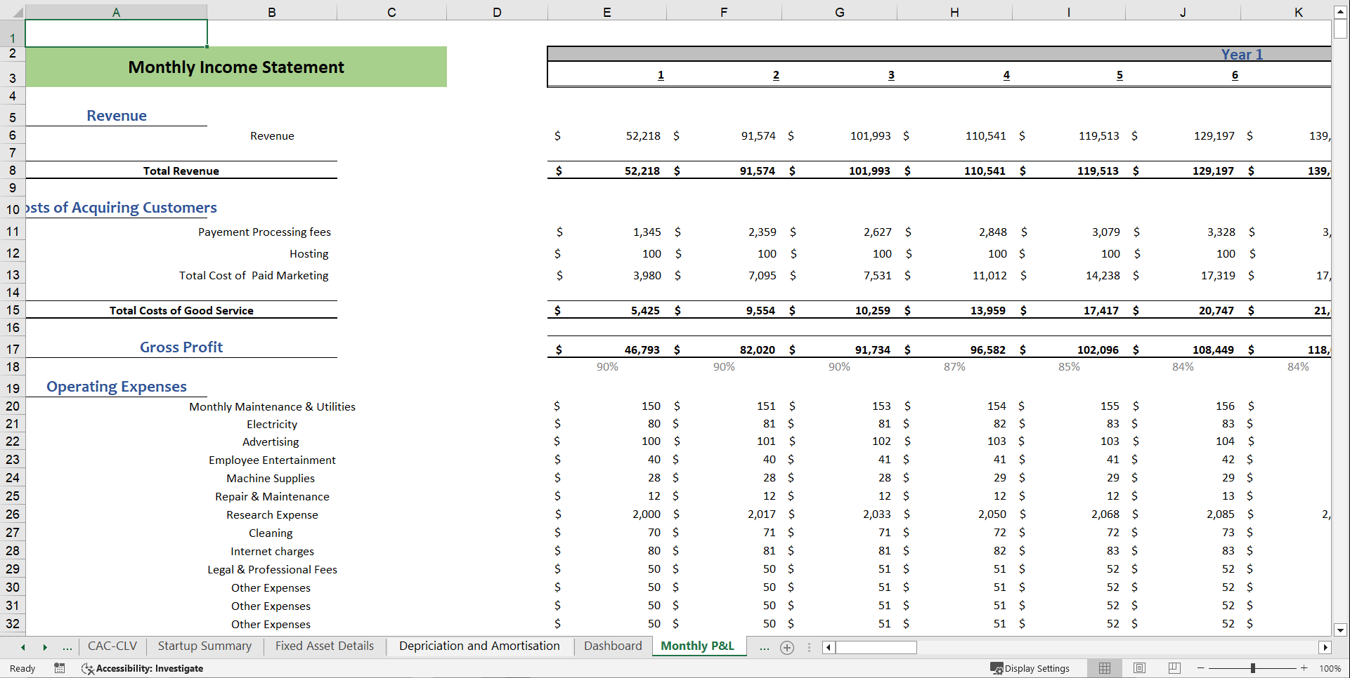Click the Machine Supplies label

pos(271,478)
